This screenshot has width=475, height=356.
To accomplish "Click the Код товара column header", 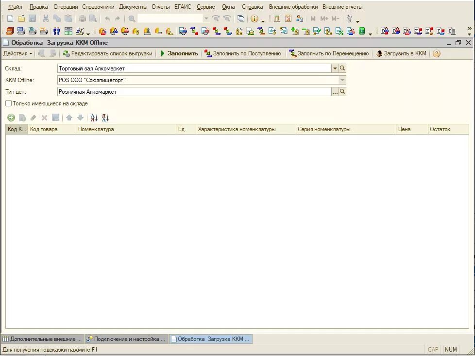I will click(x=52, y=129).
